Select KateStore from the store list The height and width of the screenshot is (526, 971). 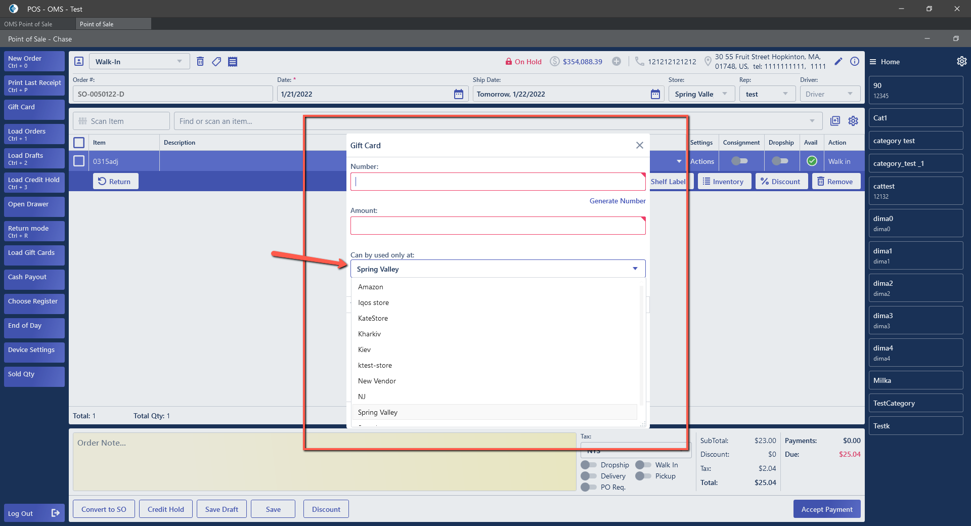point(495,318)
